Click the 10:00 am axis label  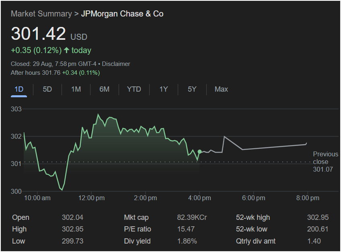[37, 198]
